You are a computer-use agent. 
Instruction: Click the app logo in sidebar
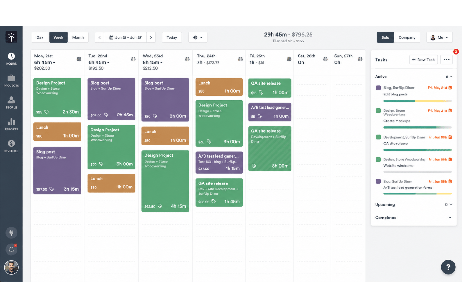11,37
